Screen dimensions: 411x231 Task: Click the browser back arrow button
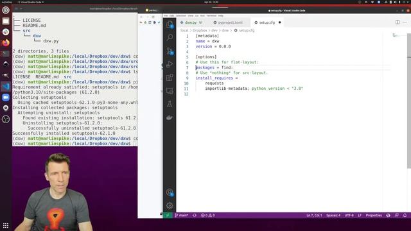click(x=141, y=17)
